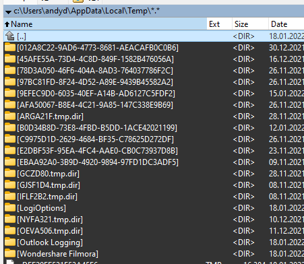The width and height of the screenshot is (304, 264).
Task: Click <DIR> cell of 9EFEC9D0 row
Action: pyautogui.click(x=244, y=94)
